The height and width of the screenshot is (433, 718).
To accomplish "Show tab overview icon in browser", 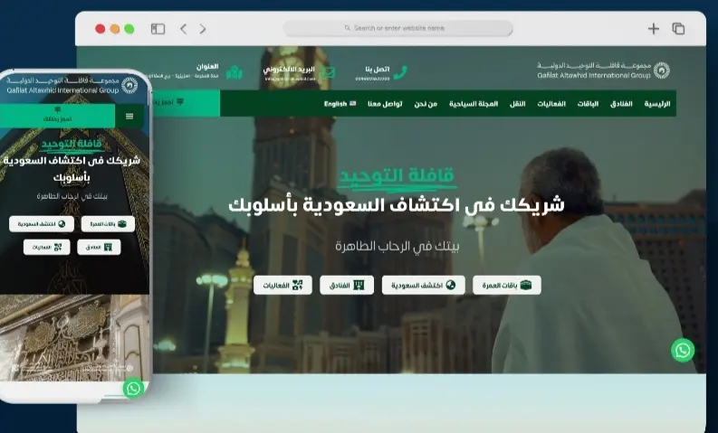I will [x=678, y=29].
